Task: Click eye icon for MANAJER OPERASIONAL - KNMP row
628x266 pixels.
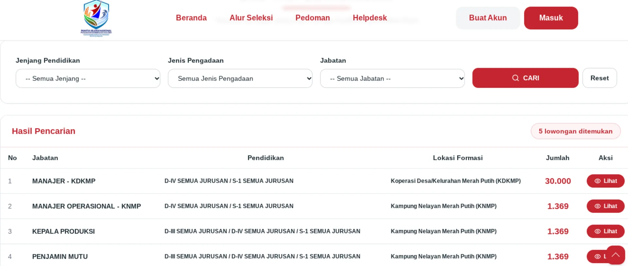Action: (x=597, y=206)
